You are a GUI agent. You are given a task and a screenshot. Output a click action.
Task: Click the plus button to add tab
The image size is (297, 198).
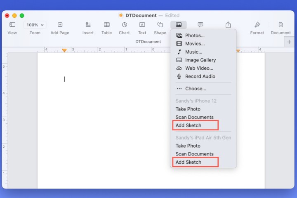289,42
